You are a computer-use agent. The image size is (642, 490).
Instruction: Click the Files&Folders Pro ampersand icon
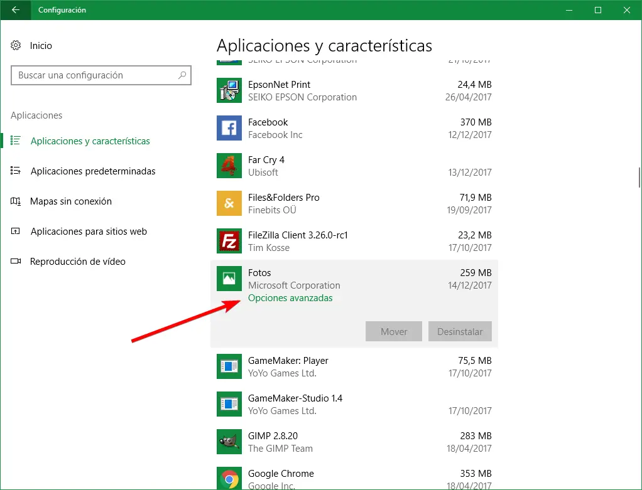tap(229, 203)
